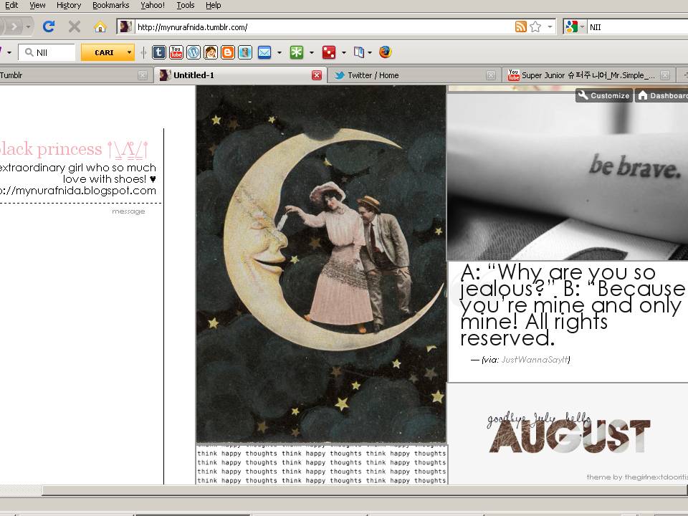This screenshot has height=516, width=688.
Task: Open the Yahoo! menu
Action: (152, 5)
